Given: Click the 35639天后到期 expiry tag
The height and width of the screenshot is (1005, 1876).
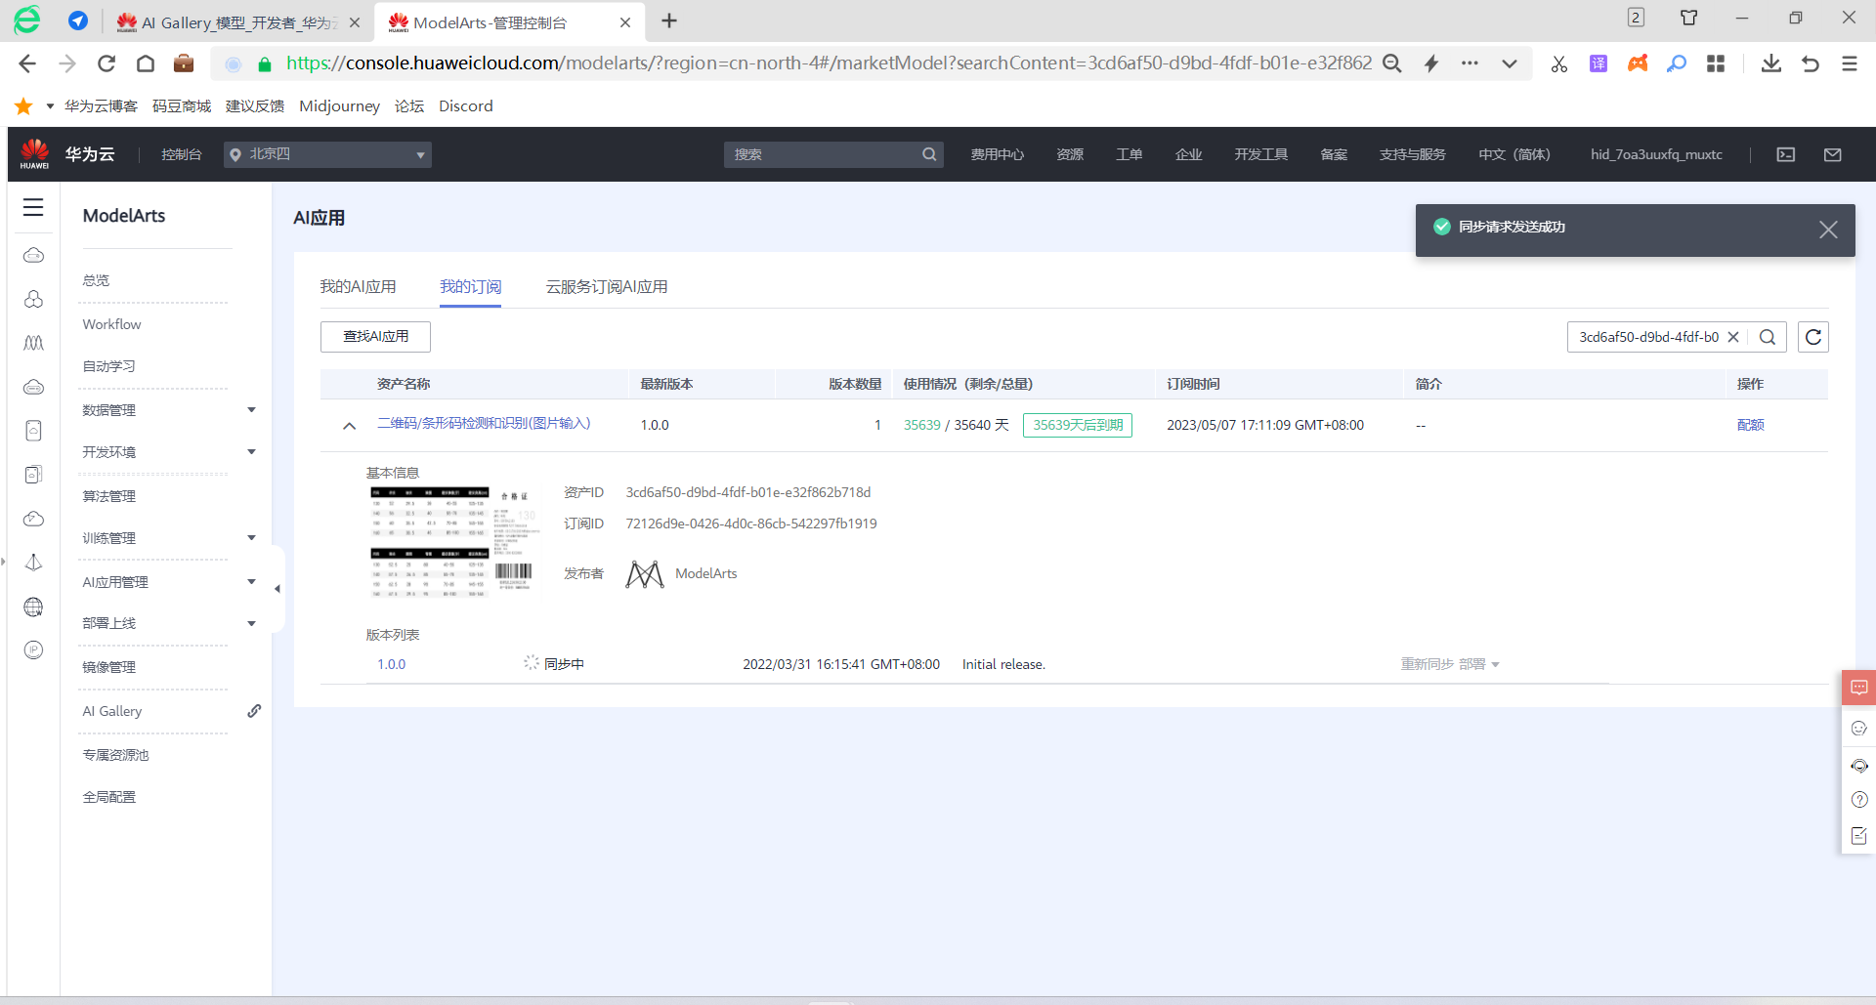Looking at the screenshot, I should coord(1078,425).
